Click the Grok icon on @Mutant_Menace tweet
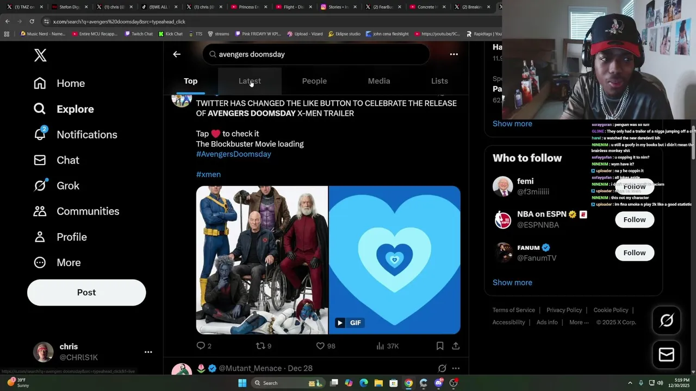 [442, 368]
